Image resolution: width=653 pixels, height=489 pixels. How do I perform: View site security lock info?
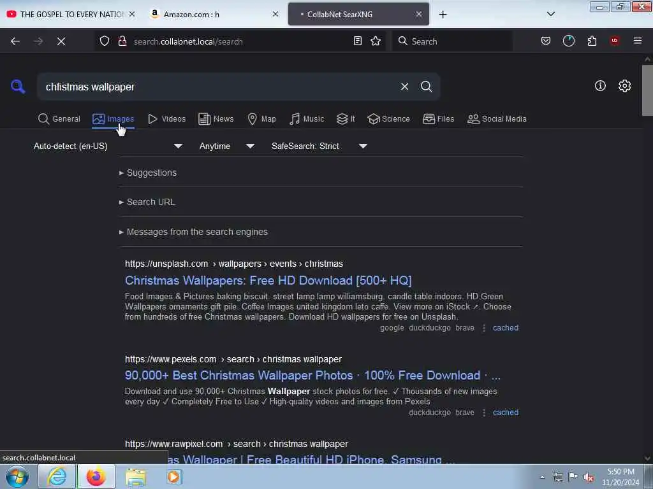click(x=122, y=41)
